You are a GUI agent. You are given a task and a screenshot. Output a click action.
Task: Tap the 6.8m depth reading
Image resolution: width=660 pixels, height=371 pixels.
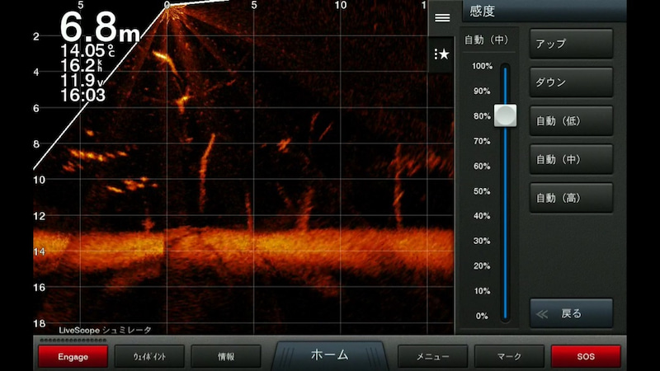tap(99, 28)
